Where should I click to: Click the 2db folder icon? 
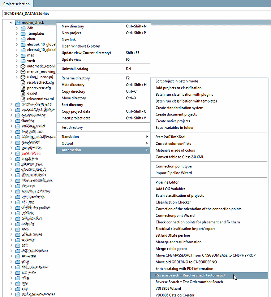coord(23,28)
